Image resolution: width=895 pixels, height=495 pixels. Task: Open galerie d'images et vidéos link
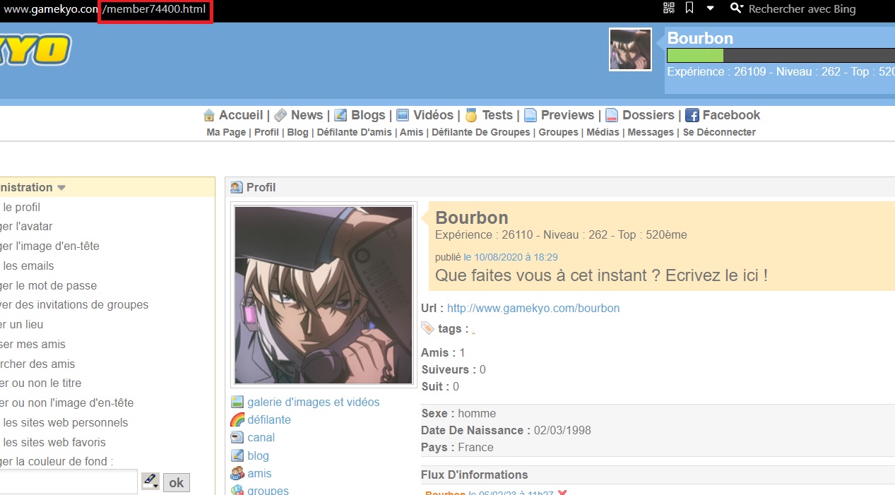pyautogui.click(x=314, y=402)
